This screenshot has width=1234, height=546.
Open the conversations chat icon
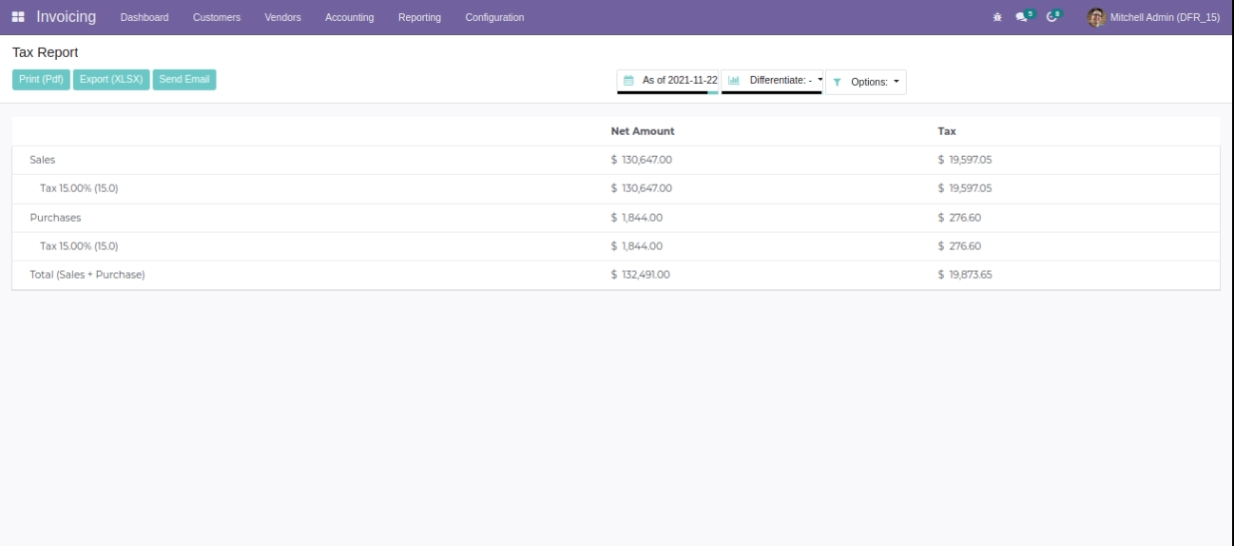(1022, 17)
